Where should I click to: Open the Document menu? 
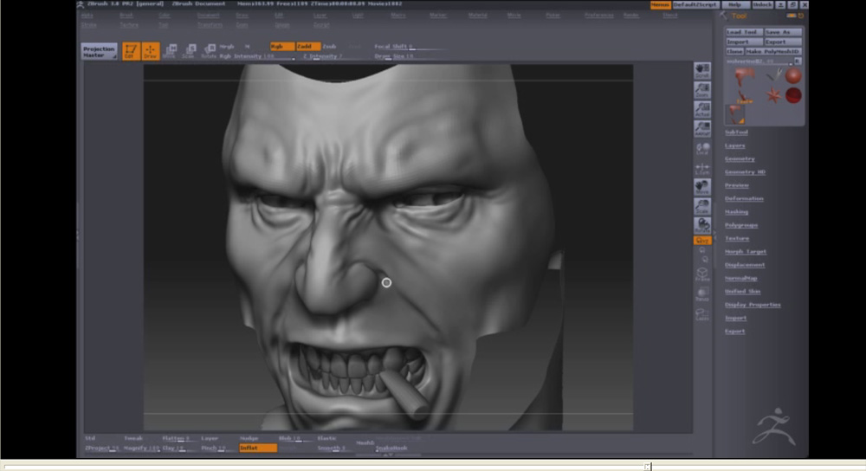coord(208,15)
